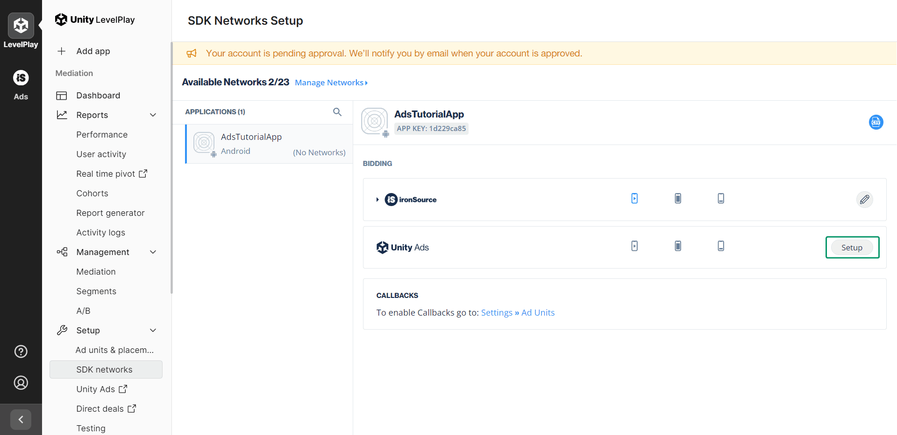
Task: Click the Setup wrench icon
Action: (62, 330)
